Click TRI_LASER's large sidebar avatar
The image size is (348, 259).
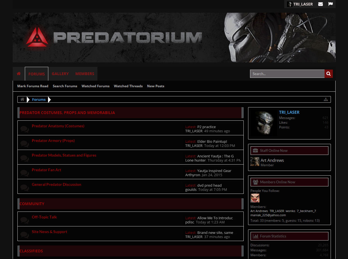click(264, 123)
